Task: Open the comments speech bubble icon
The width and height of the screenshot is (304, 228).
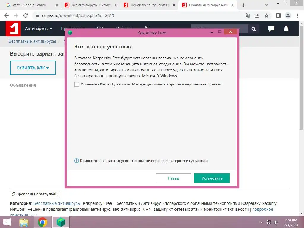Action: click(271, 29)
